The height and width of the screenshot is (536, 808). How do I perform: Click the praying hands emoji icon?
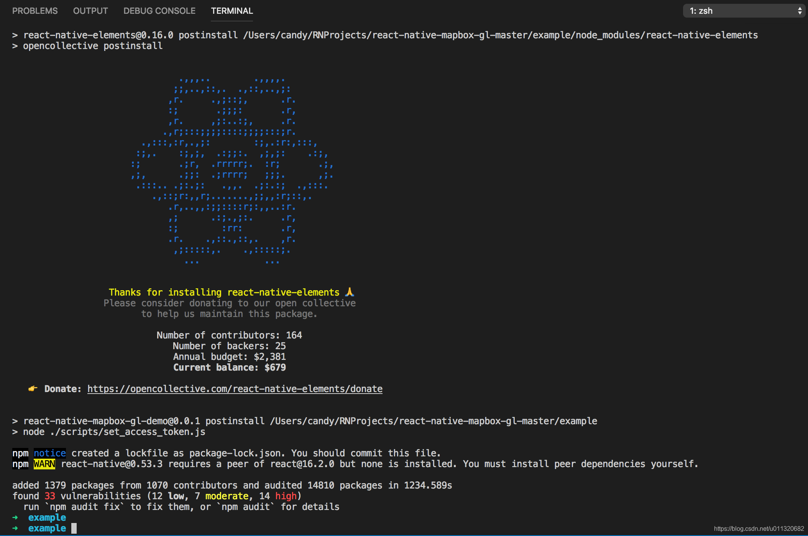pos(349,292)
